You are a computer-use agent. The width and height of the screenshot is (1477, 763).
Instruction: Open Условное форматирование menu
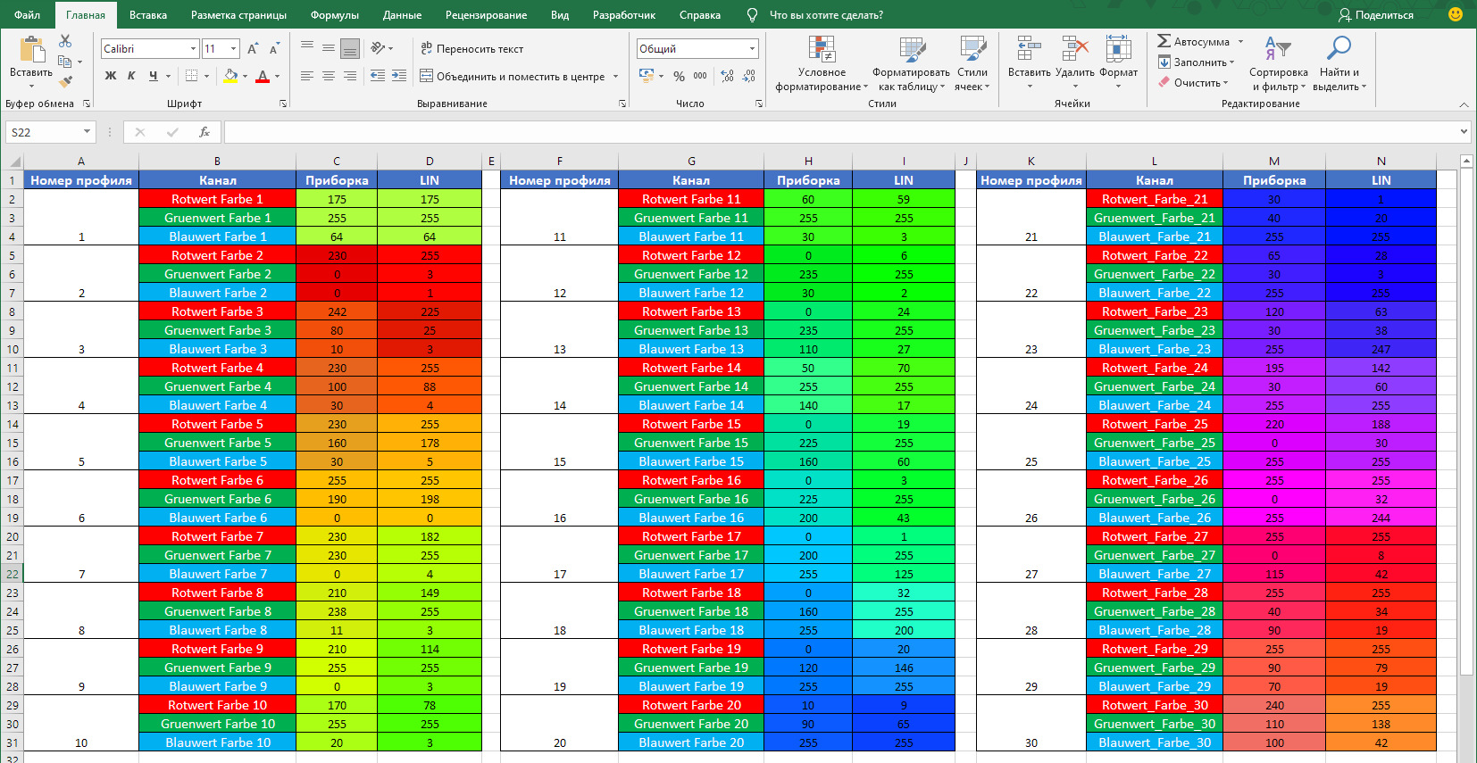pos(822,63)
